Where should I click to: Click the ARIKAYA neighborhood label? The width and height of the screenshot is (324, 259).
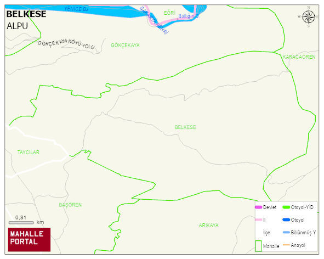click(208, 226)
